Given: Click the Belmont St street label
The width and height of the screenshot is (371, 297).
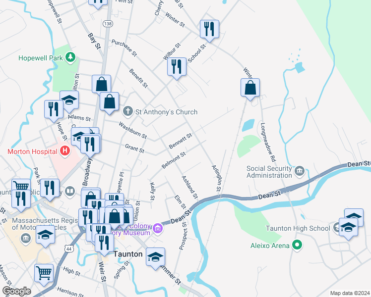Looking at the screenshot, I should coord(174,160).
